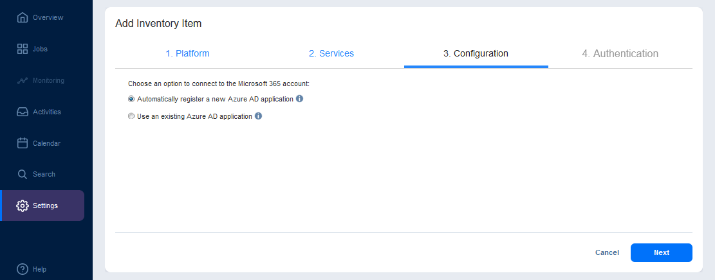Viewport: 715px width, 280px height.
Task: Click the Overview home icon in sidebar
Action: pos(23,17)
